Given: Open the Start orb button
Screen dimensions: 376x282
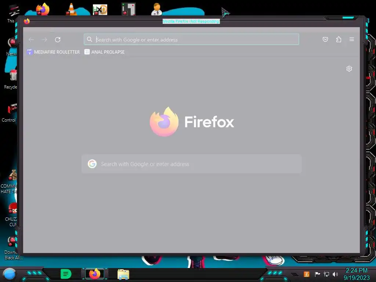Looking at the screenshot, I should coord(10,274).
